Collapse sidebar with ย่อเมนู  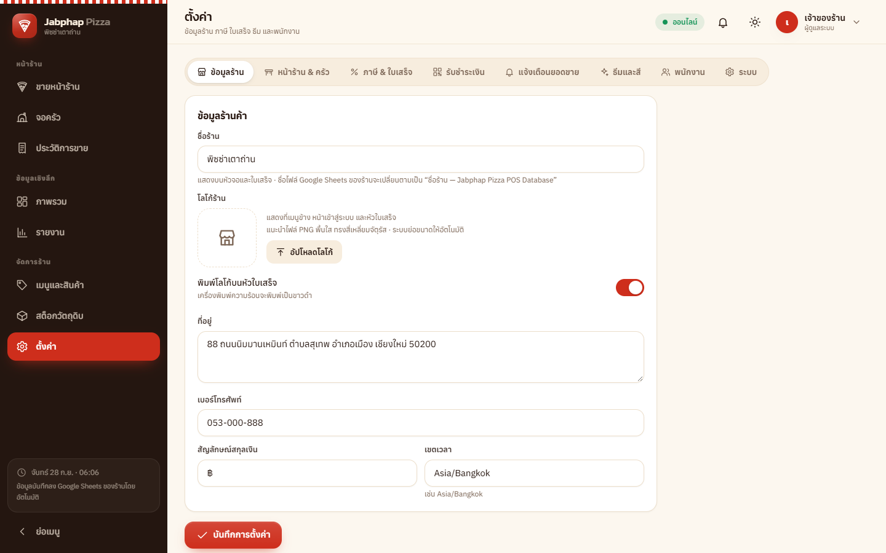pos(84,531)
